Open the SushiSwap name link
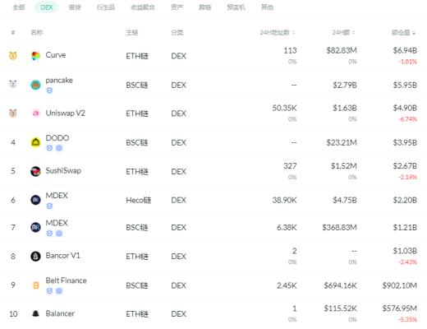The height and width of the screenshot is (329, 427). (x=63, y=170)
